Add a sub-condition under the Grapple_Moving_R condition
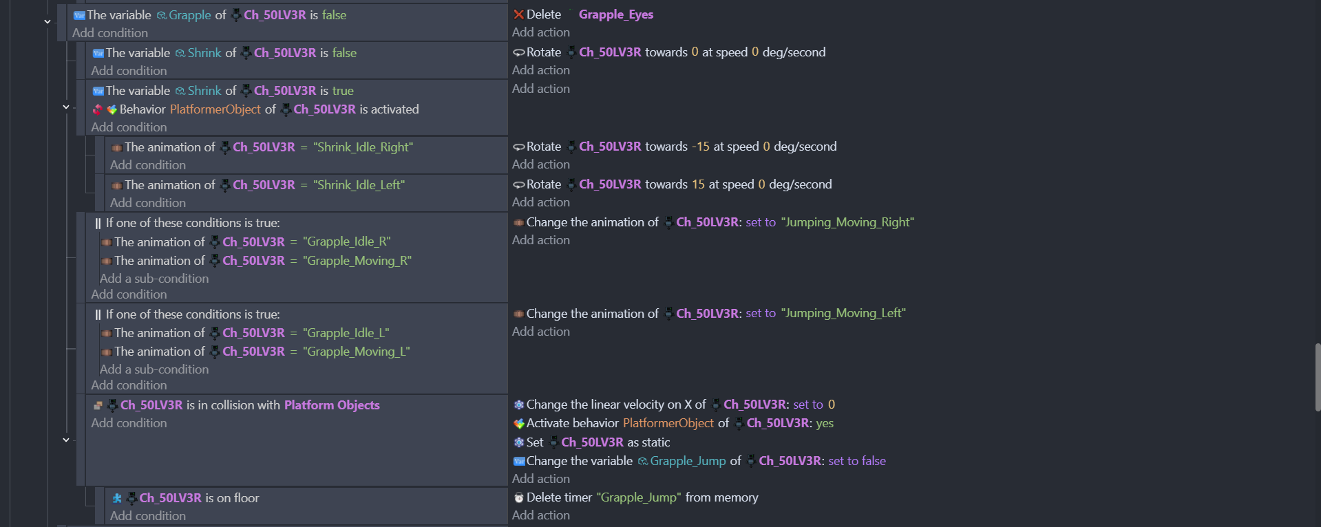Screen dimensions: 1321x527 pos(154,279)
